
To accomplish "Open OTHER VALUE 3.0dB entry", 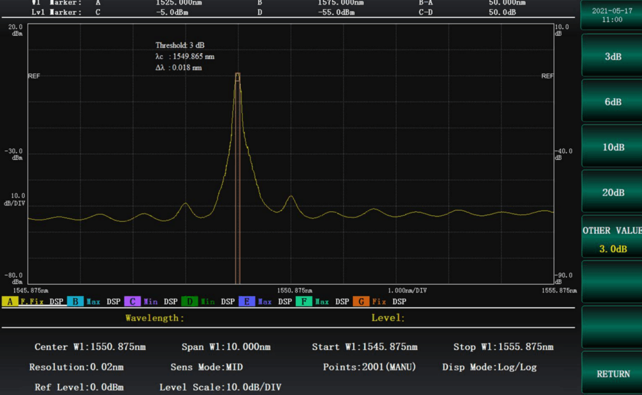I will [612, 239].
